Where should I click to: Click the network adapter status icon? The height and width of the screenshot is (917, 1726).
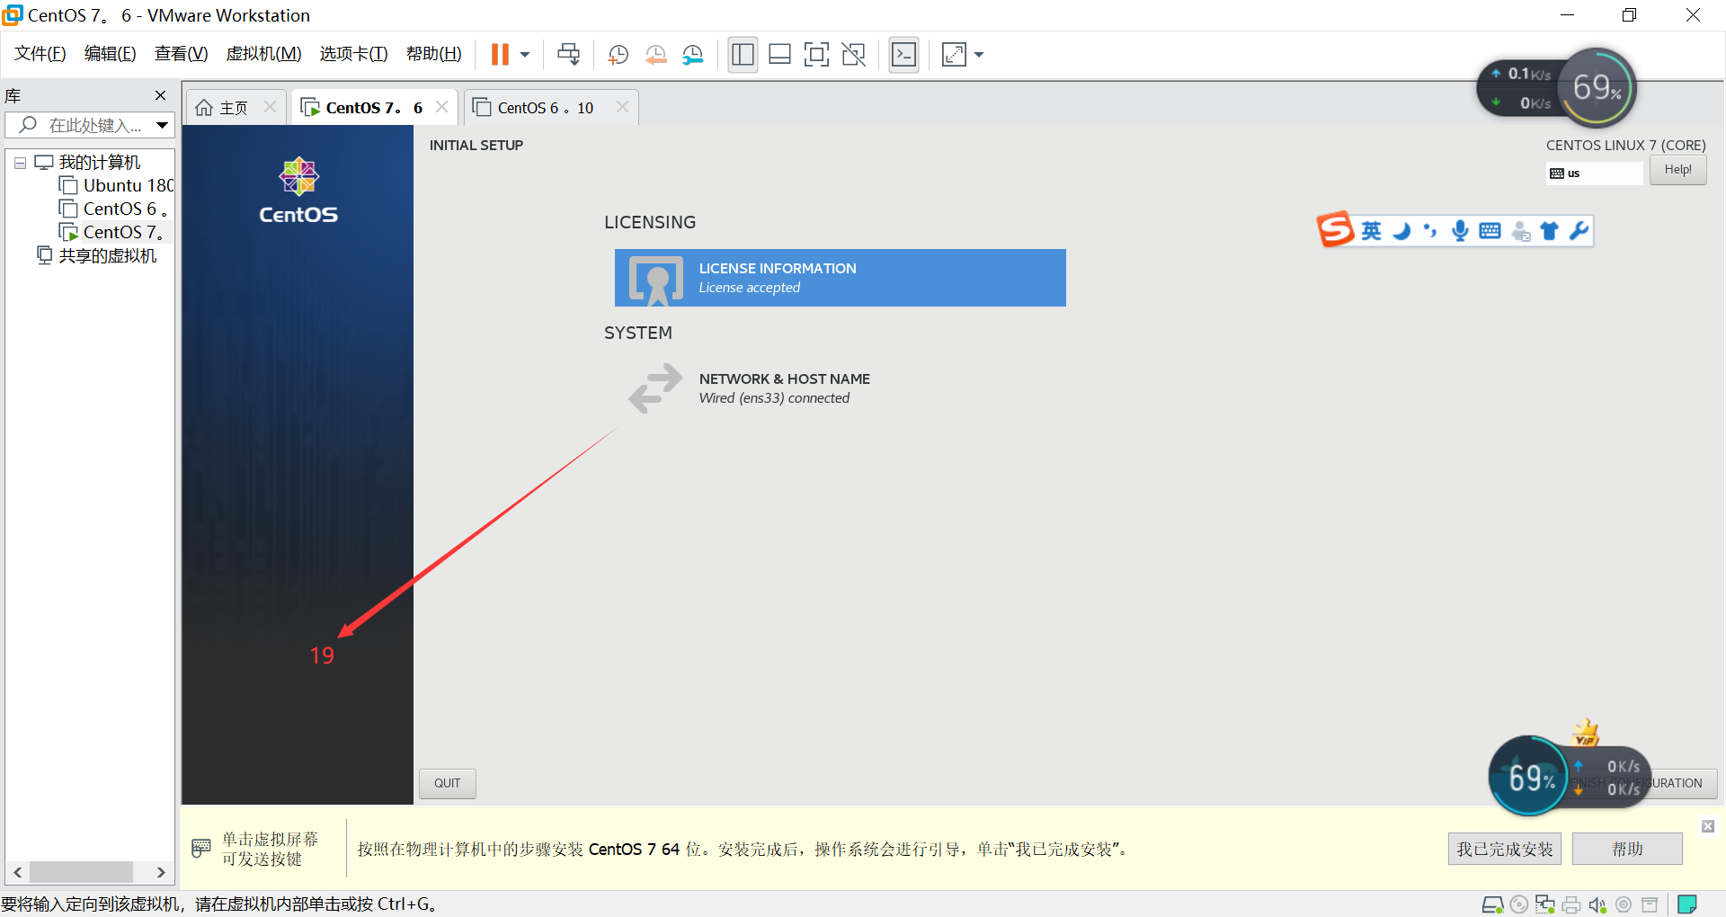pos(1545,904)
